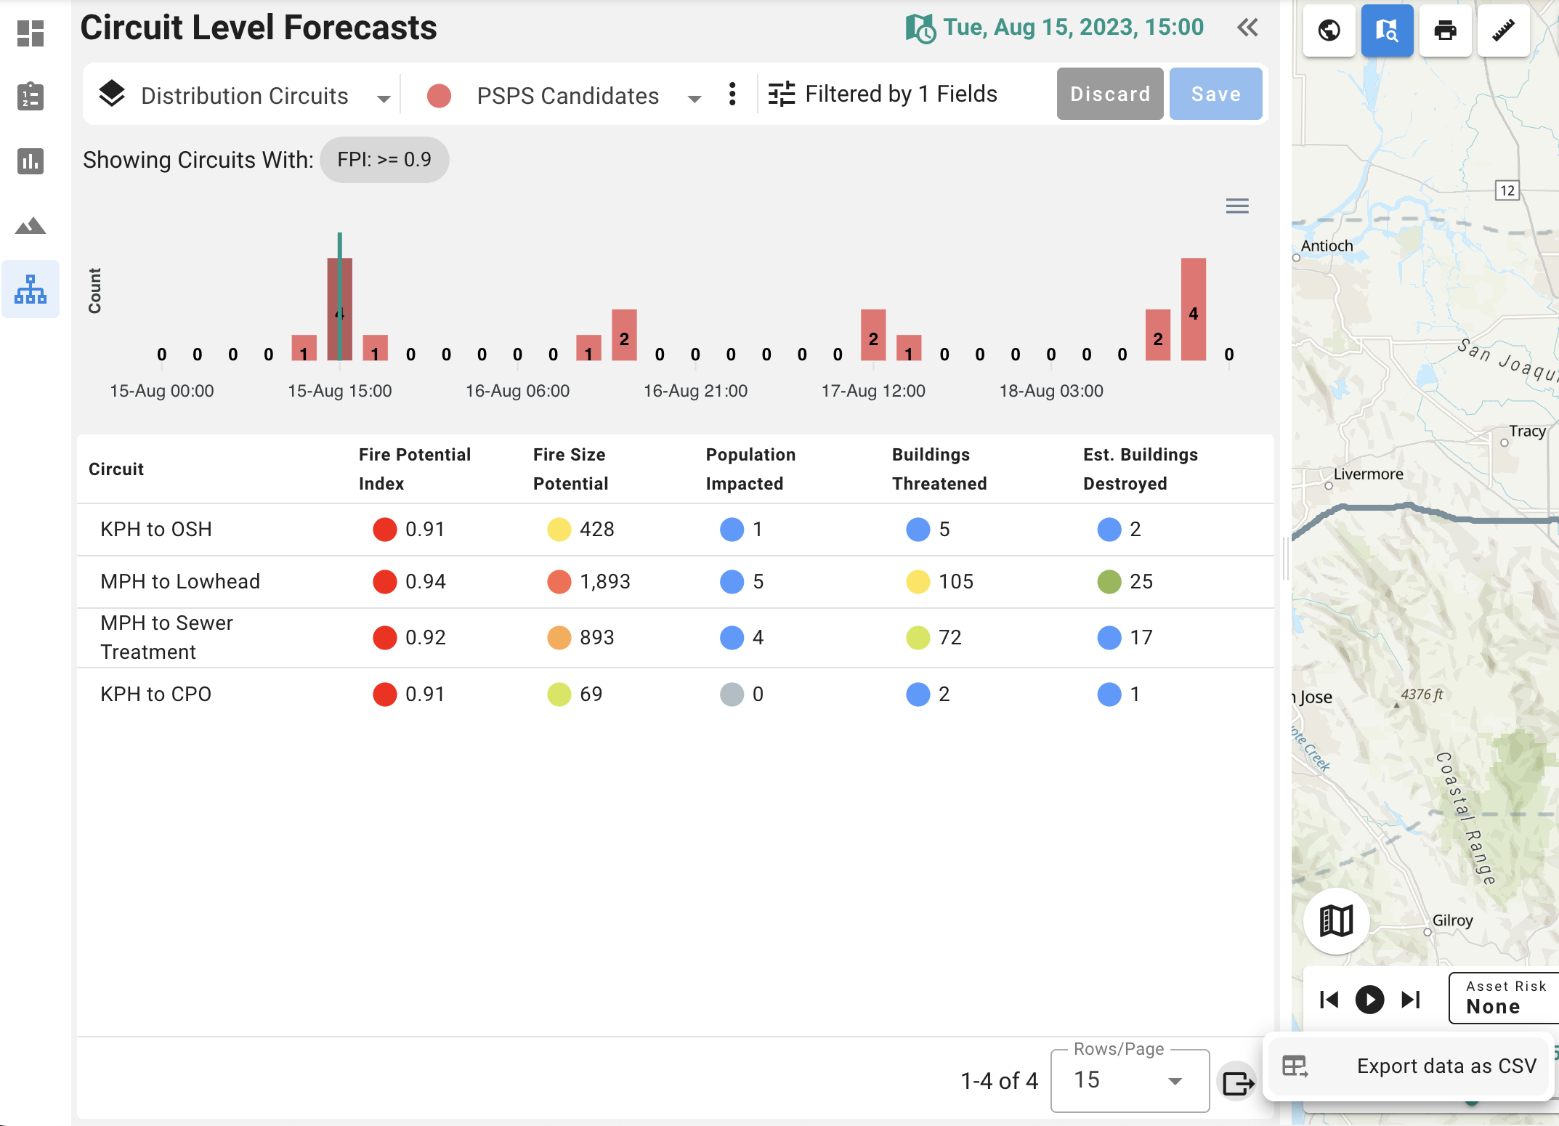Open the dashboard grid icon in sidebar

[31, 33]
